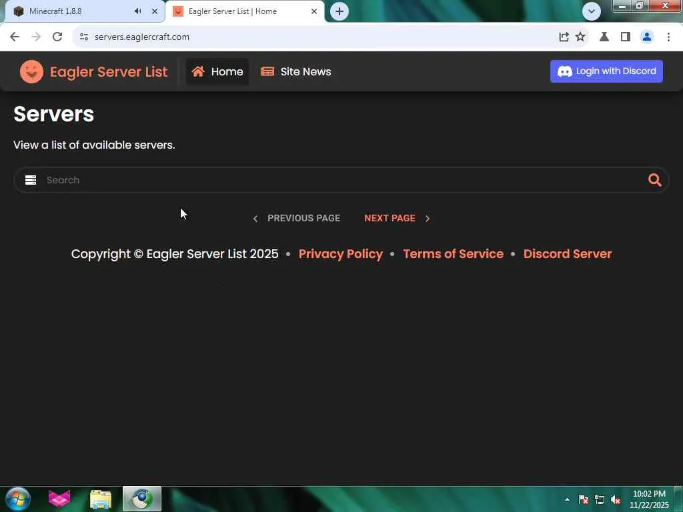This screenshot has height=512, width=683.
Task: Go to PREVIOUS PAGE
Action: tap(297, 218)
